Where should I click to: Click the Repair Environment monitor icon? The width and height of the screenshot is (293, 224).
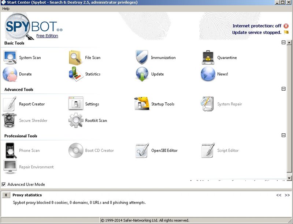10,167
